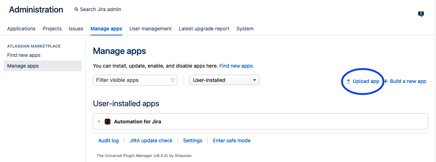The width and height of the screenshot is (436, 162).
Task: Click the filter funnel icon in the filter box
Action: pyautogui.click(x=172, y=80)
